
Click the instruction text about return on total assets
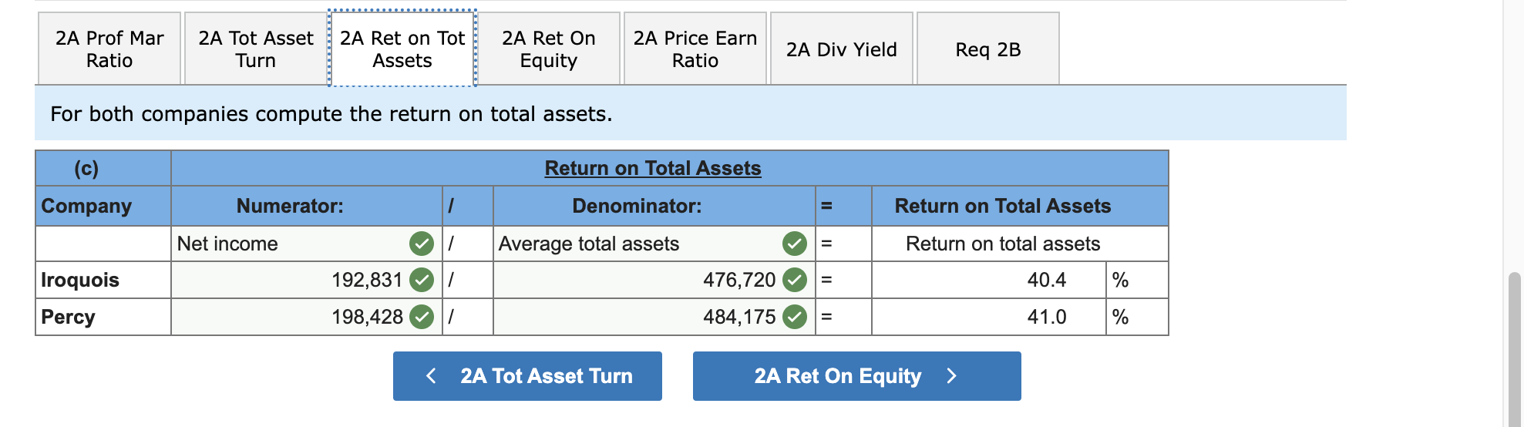click(x=331, y=114)
